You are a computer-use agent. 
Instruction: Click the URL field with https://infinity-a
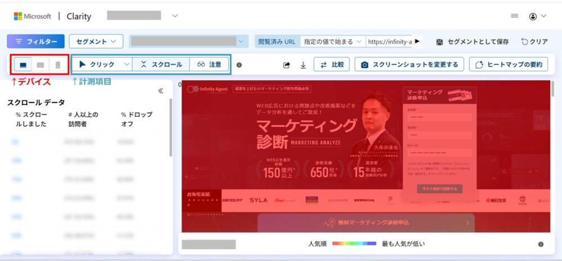coord(390,42)
